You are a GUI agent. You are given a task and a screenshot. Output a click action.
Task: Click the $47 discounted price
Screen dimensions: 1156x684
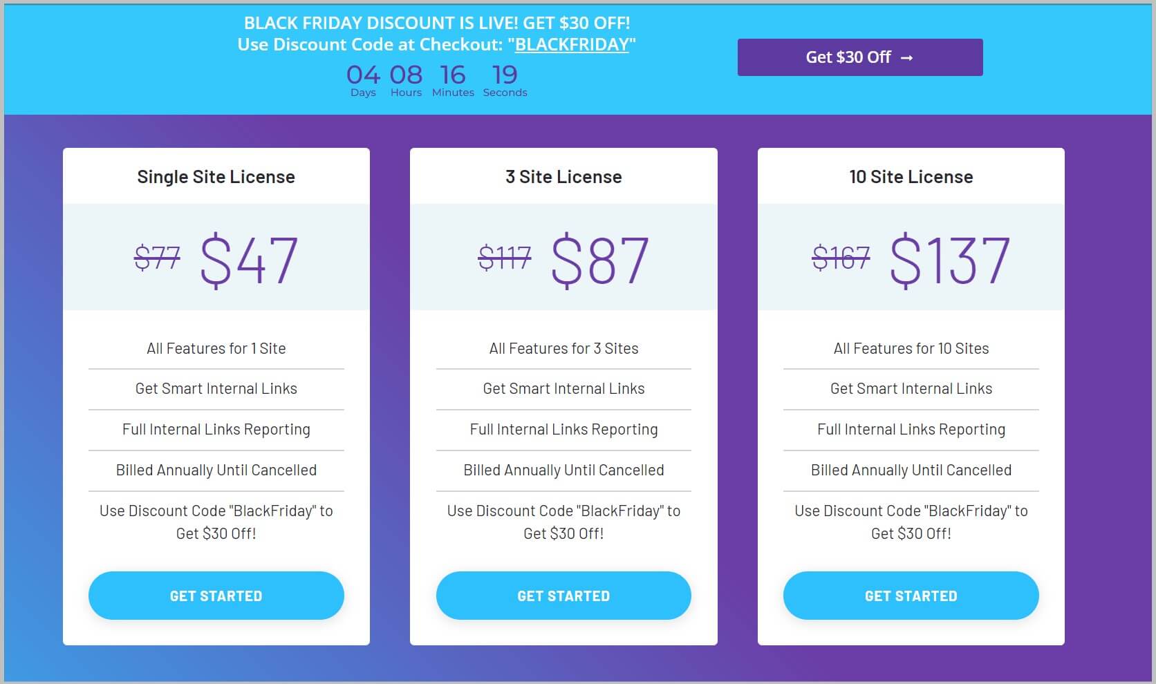click(x=249, y=260)
